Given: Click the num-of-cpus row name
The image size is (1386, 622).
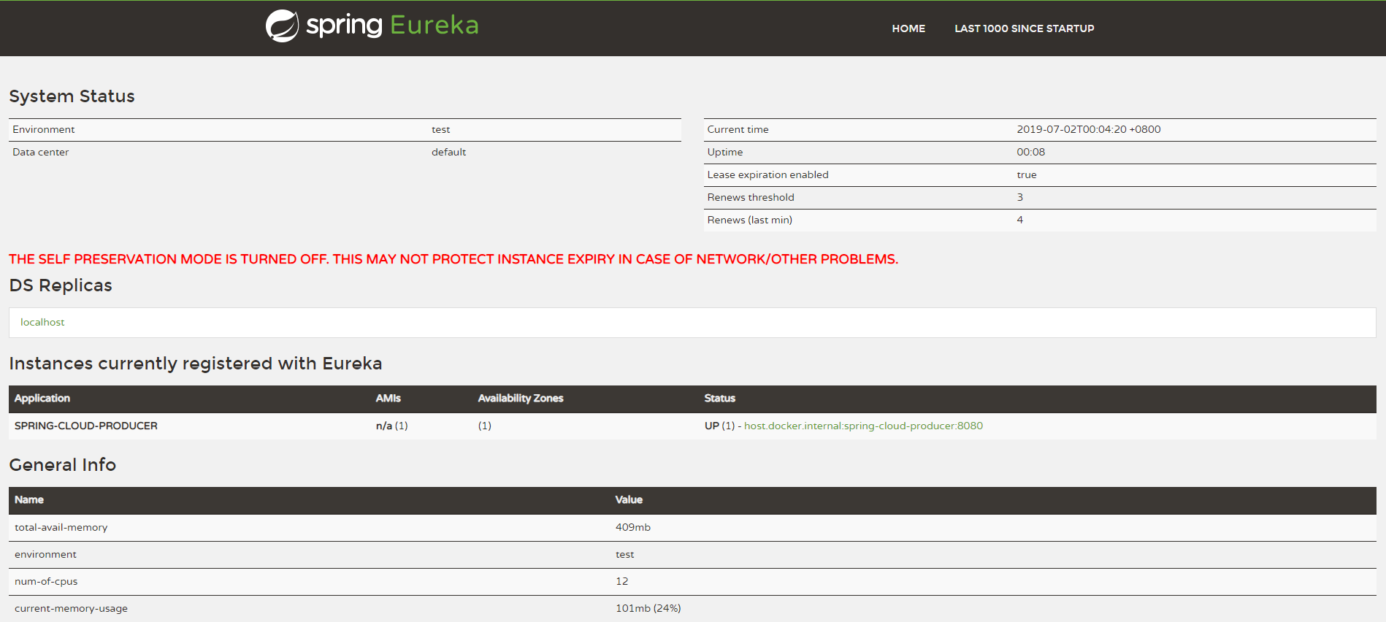Looking at the screenshot, I should point(46,581).
